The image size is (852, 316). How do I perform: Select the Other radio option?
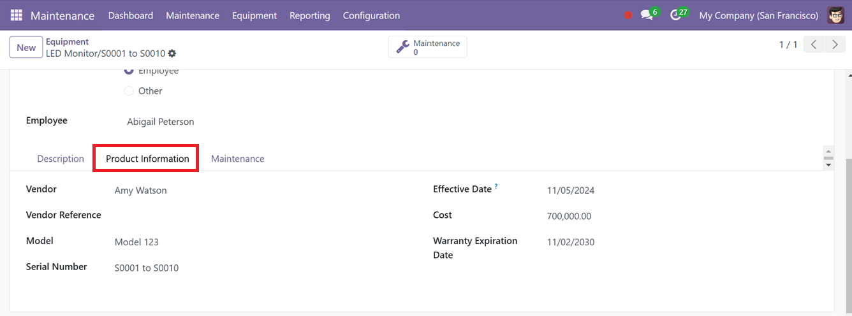[129, 91]
